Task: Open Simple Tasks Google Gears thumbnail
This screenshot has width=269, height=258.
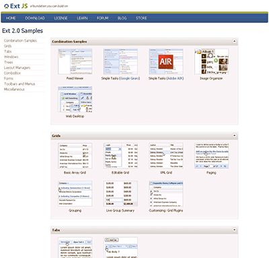Action: coord(120,61)
